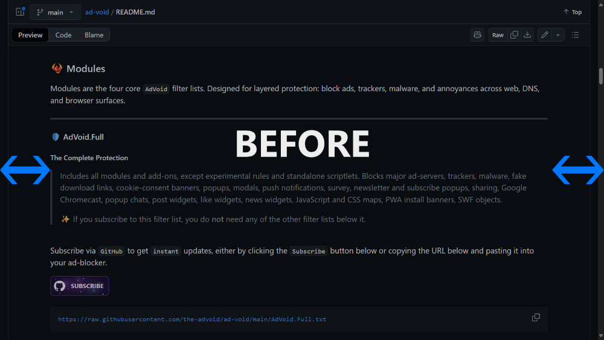Switch to the Blame tab

pos(94,35)
